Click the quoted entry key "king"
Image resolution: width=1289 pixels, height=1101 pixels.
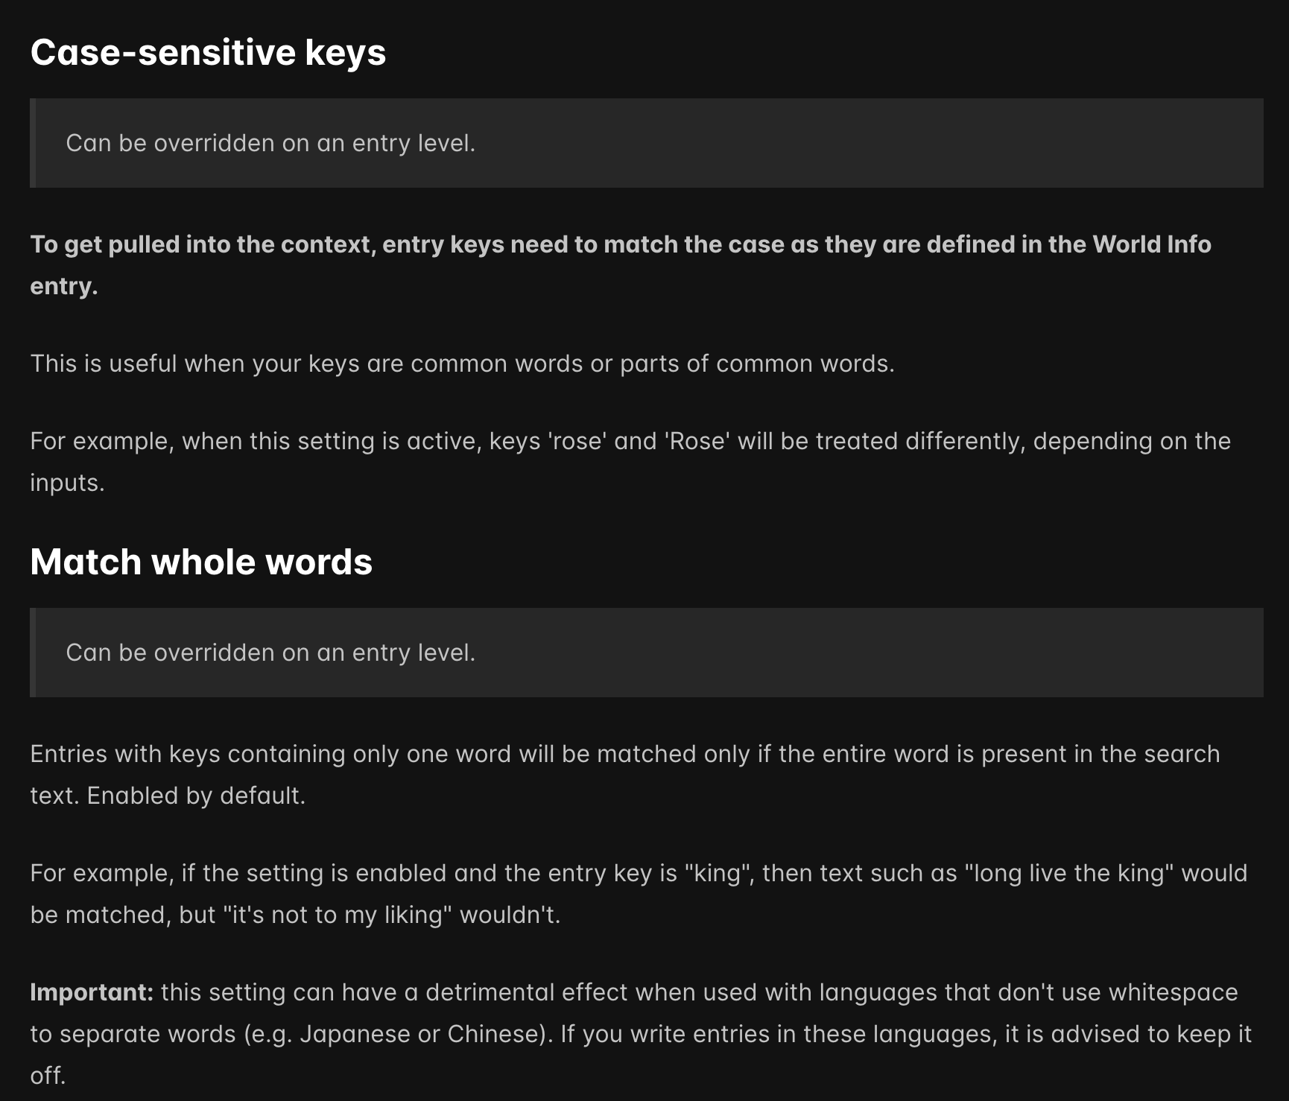tap(717, 873)
